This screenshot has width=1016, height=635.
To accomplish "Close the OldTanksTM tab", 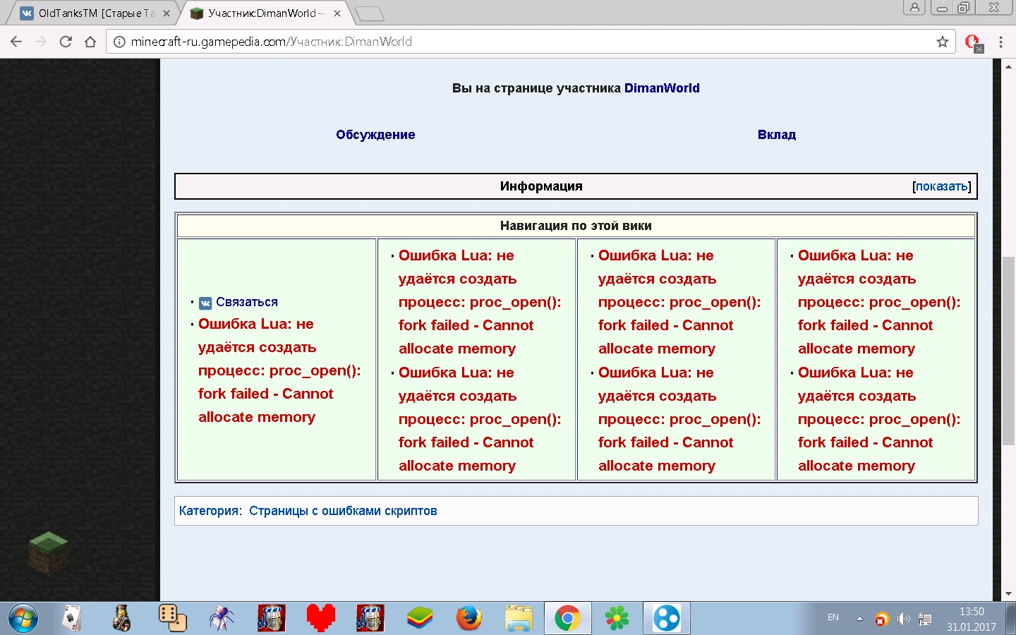I will point(167,13).
